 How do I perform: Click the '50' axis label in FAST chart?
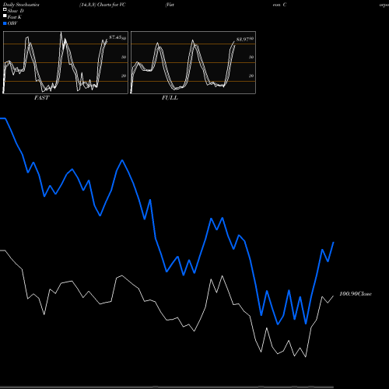[124, 57]
